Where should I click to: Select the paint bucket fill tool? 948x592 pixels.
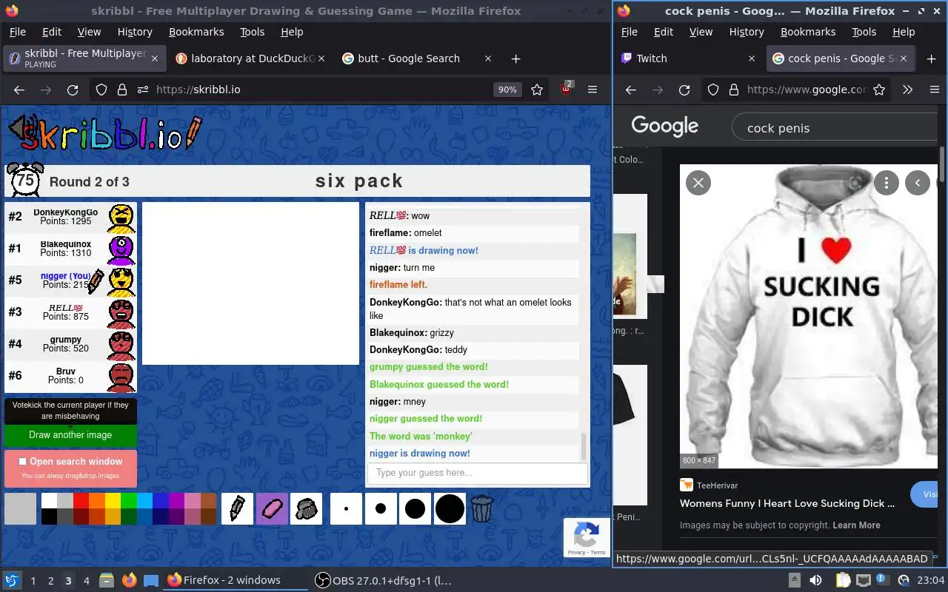306,508
